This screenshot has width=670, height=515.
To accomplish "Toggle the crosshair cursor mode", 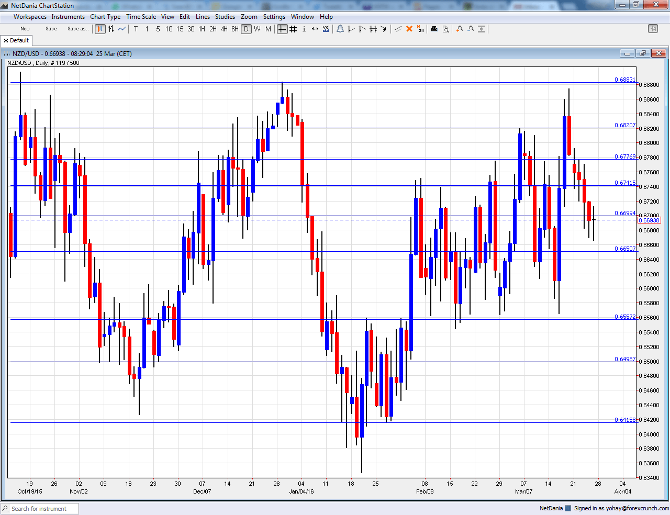I will (281, 29).
